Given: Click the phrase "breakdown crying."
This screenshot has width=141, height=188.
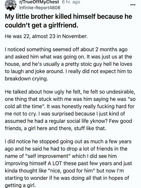Looking at the screenshot, I should [x=26, y=79].
